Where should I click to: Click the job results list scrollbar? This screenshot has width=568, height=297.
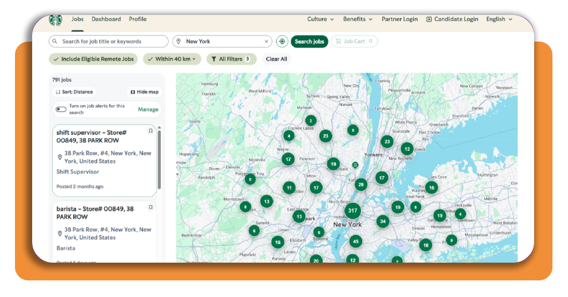159,159
